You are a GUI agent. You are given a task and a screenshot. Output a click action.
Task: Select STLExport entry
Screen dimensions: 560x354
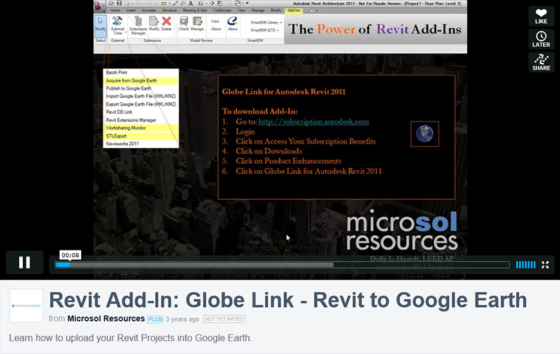(141, 136)
